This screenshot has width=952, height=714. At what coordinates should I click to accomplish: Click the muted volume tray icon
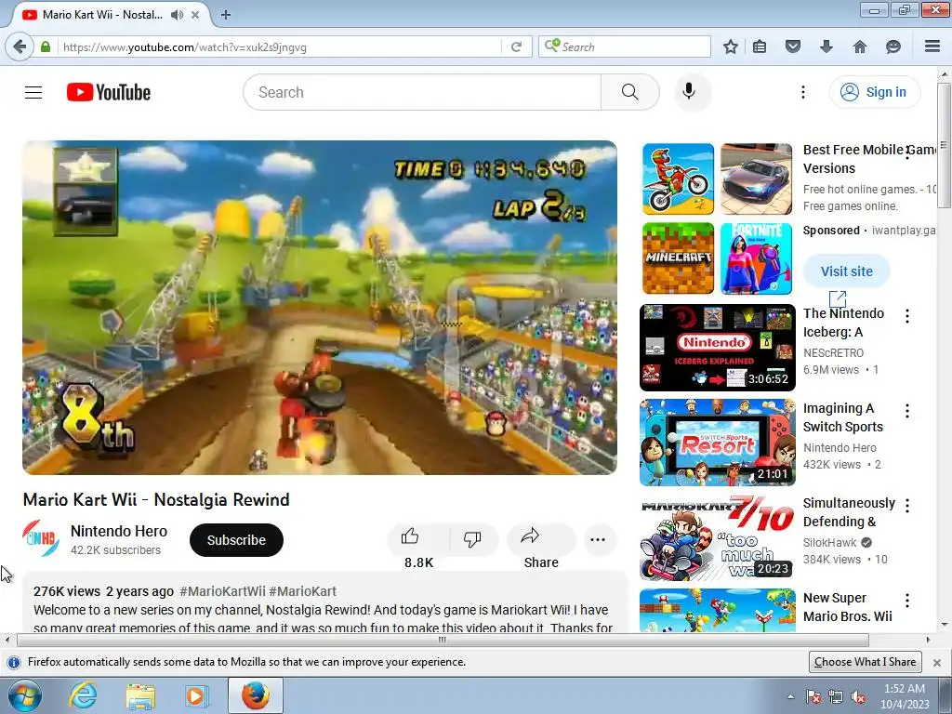[857, 697]
